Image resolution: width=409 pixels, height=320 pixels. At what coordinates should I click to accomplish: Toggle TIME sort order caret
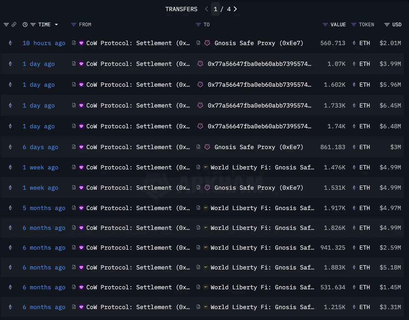tap(56, 25)
